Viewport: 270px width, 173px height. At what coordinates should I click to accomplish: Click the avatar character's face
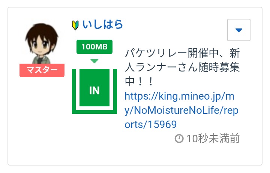point(41,44)
